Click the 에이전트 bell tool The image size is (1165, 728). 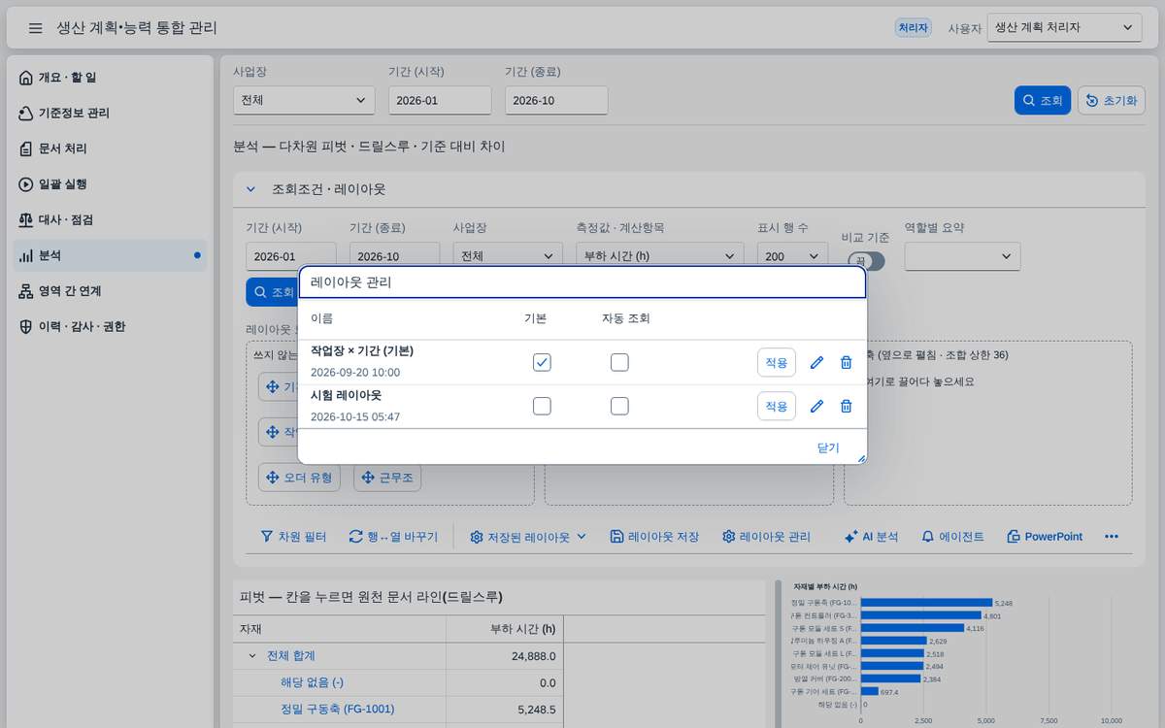(x=952, y=537)
